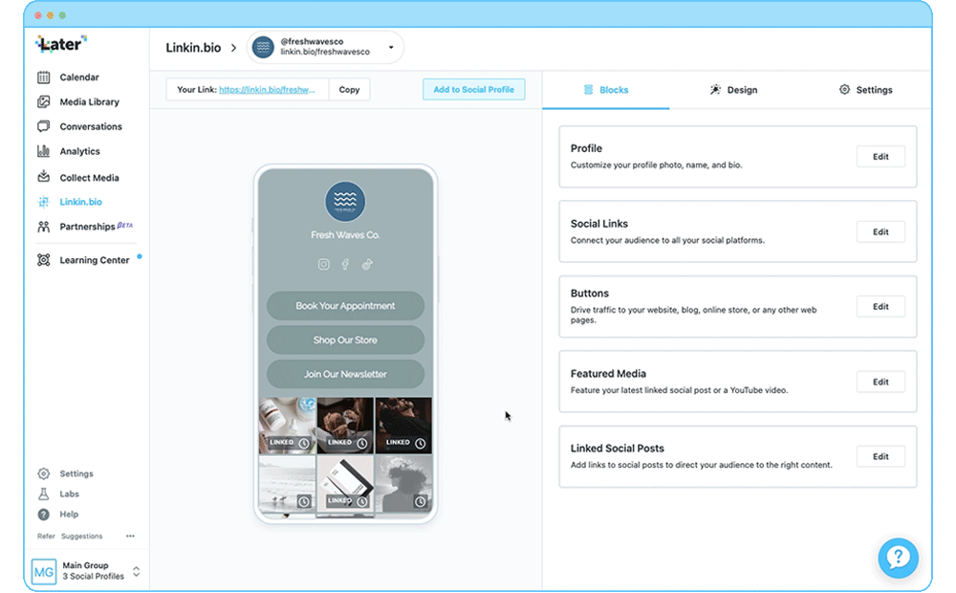The image size is (956, 593).
Task: Switch to the Blocks tab
Action: (606, 90)
